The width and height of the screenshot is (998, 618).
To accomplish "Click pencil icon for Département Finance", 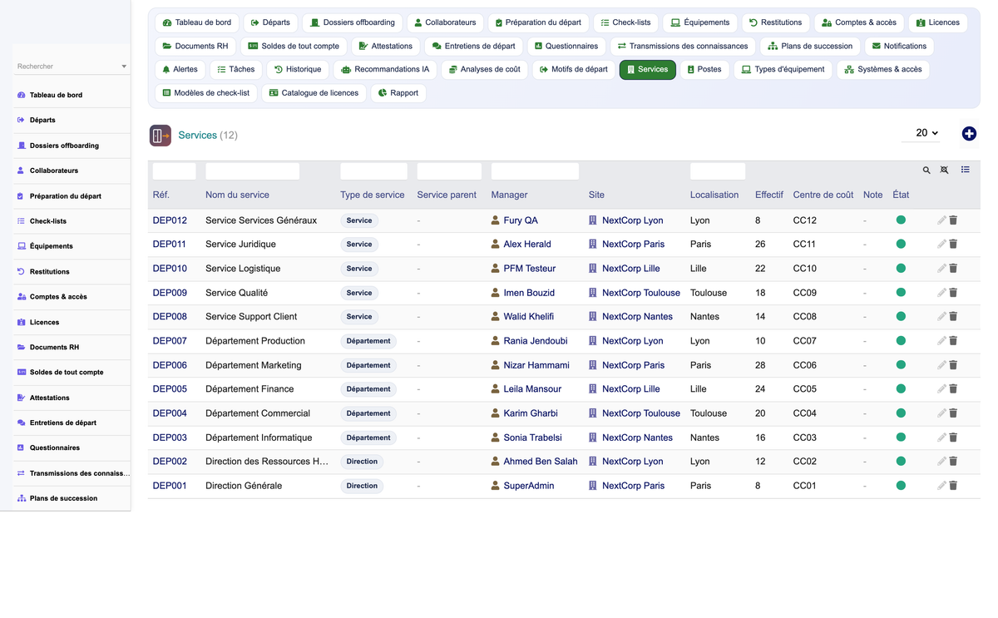I will 941,389.
